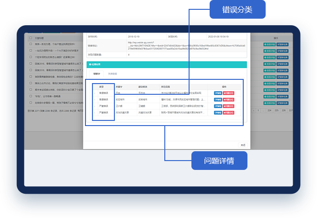
Task: Click the 文章标题 column header in the background list
Action: coord(39,38)
